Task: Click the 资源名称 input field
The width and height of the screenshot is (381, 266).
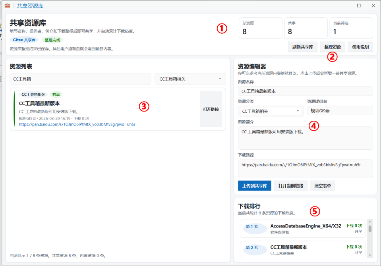Action: [305, 91]
